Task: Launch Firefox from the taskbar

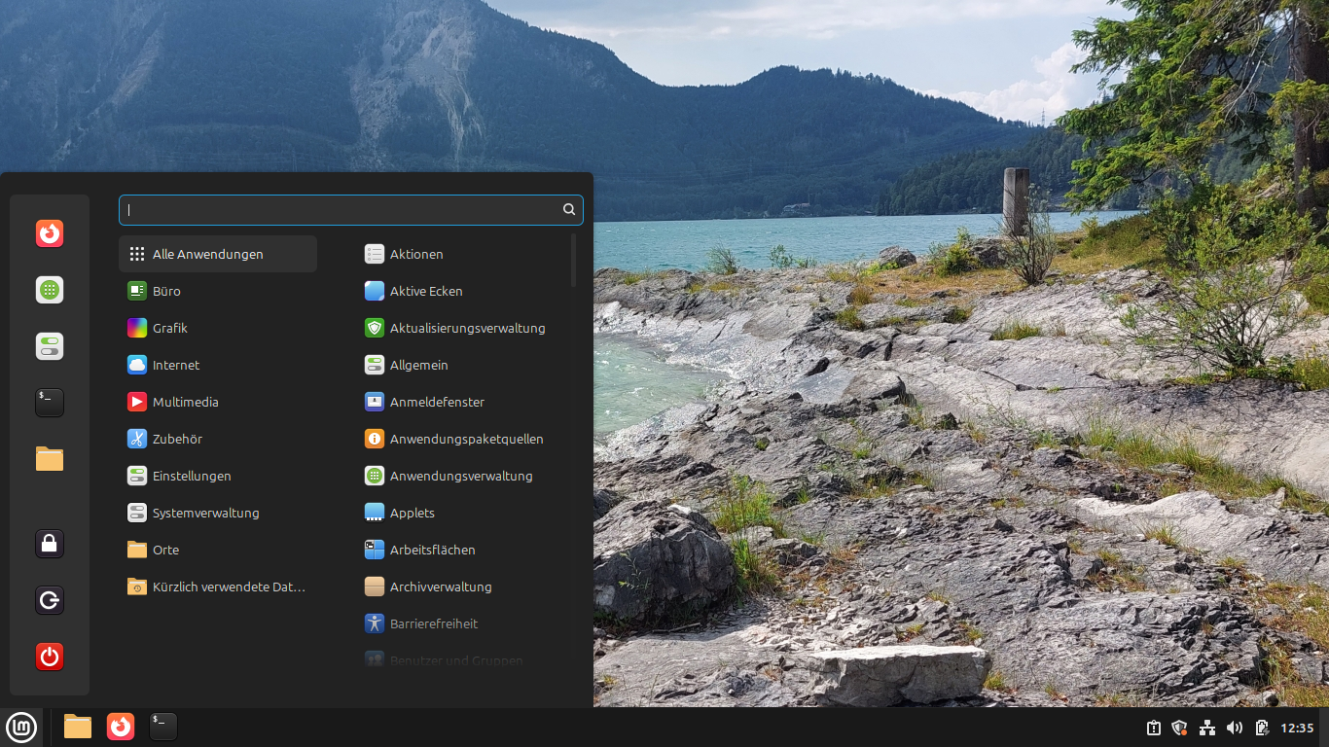Action: click(x=121, y=727)
